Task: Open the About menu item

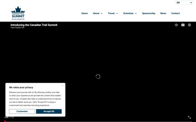Action: click(x=96, y=13)
